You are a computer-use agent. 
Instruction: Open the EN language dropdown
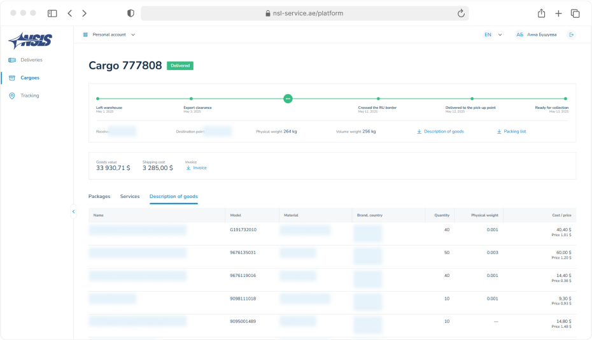tap(493, 35)
